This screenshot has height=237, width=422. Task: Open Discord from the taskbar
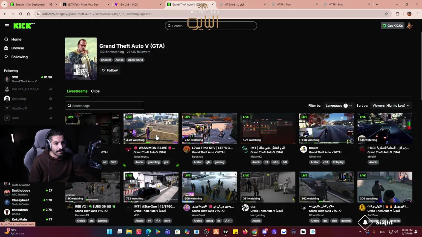pos(264,232)
